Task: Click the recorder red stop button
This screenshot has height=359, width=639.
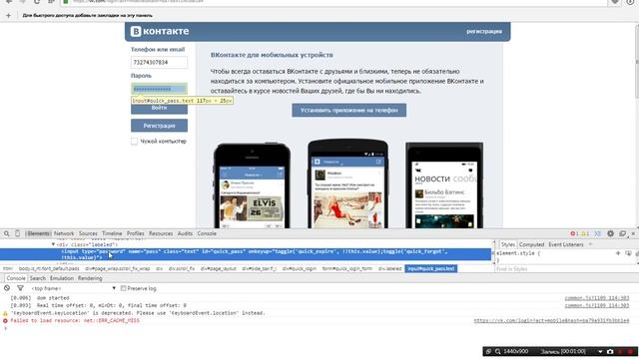Action: pyautogui.click(x=630, y=352)
